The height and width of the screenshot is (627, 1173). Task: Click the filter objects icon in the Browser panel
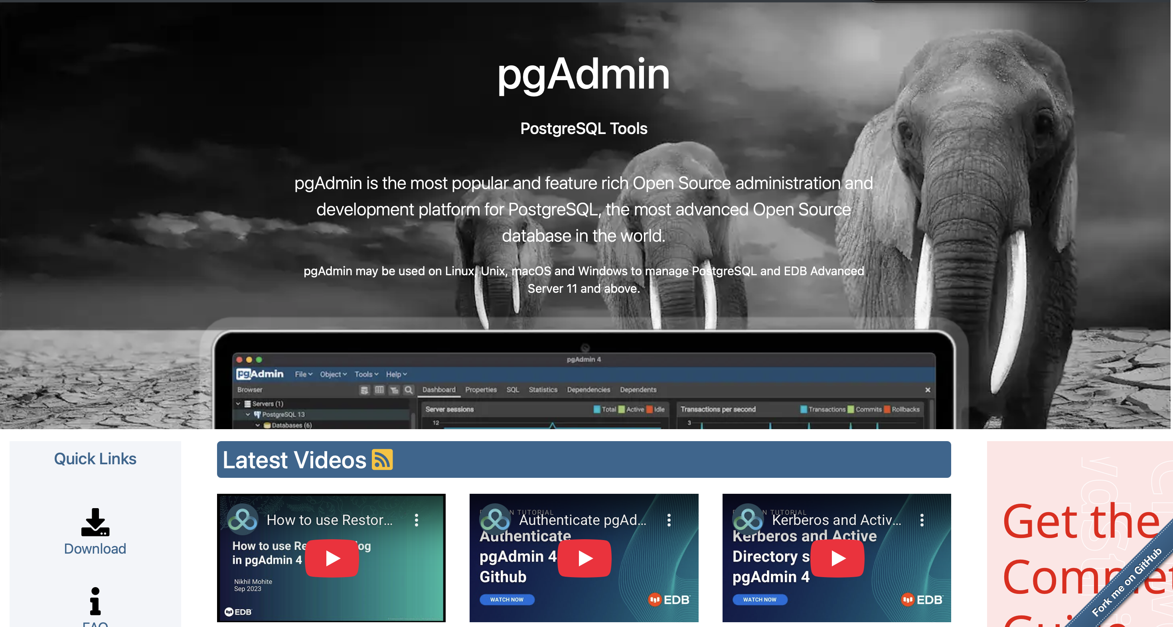click(x=393, y=390)
